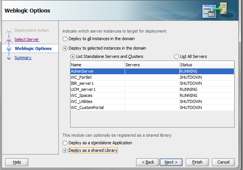Select Deploy to selected instances radio button
The width and height of the screenshot is (243, 170).
[65, 48]
